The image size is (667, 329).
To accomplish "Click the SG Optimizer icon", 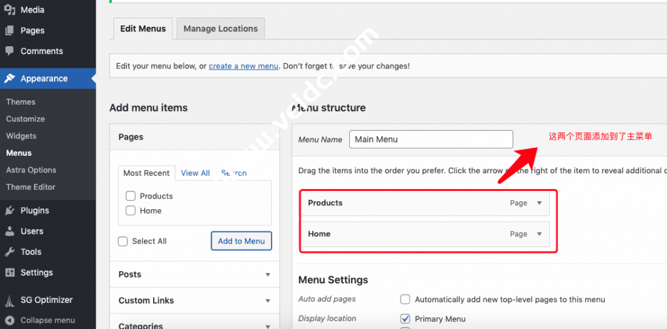I will click(x=10, y=300).
